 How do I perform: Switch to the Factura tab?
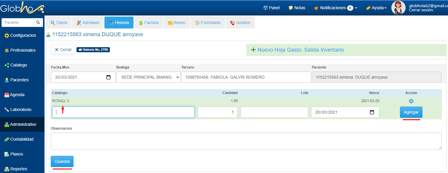148,23
